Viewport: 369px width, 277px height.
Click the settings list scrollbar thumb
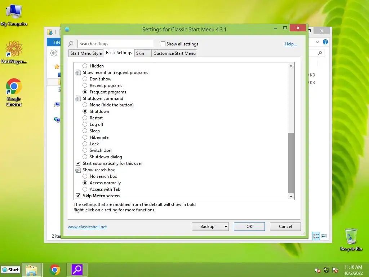coord(291,163)
